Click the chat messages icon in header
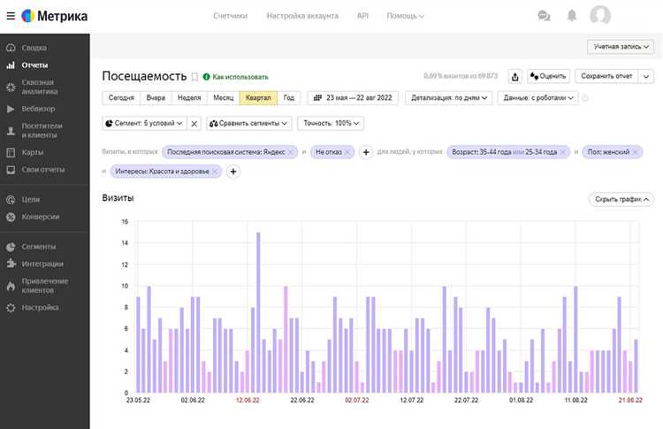The height and width of the screenshot is (429, 663). tap(544, 16)
